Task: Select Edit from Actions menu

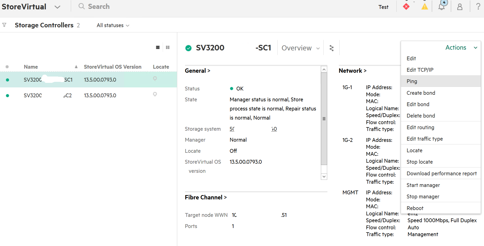Action: coord(441,59)
